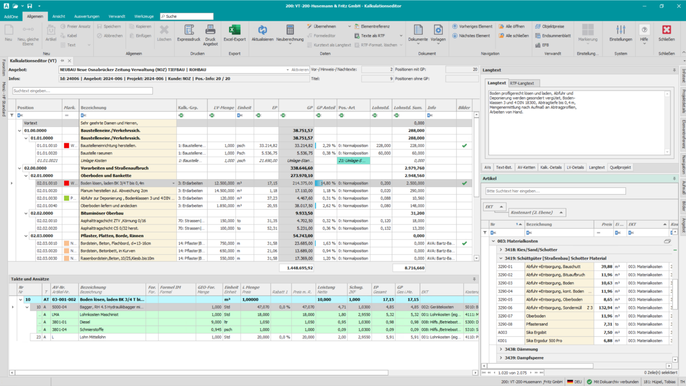Click green Bilder checkmark for Baustelleneinrichtung herstellen

[x=464, y=145]
